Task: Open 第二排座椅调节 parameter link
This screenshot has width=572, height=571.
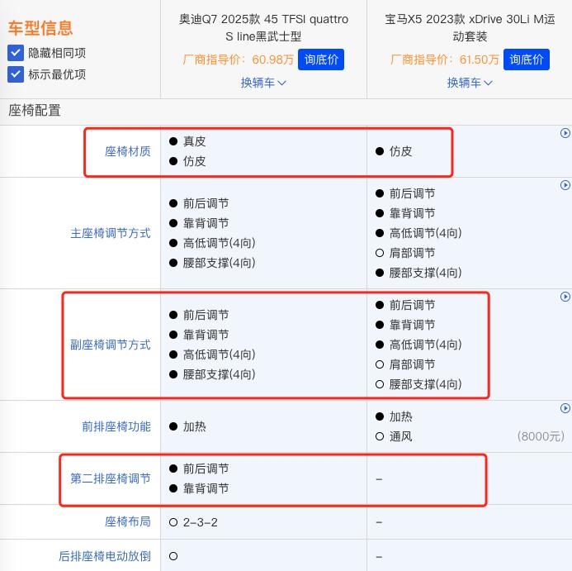Action: tap(111, 478)
